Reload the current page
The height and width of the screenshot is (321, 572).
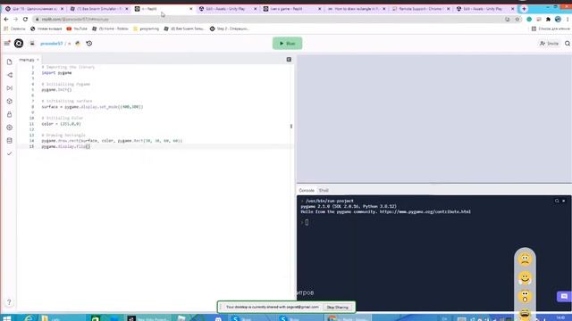[x=25, y=20]
